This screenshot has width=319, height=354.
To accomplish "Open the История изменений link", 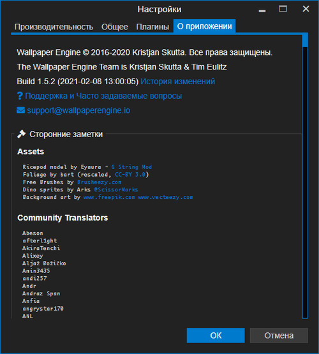I will click(x=177, y=82).
